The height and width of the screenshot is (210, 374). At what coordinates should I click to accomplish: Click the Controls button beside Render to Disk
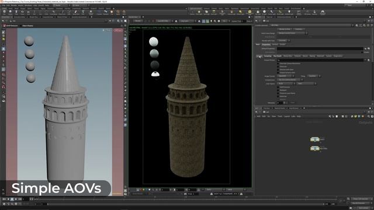coord(299,29)
